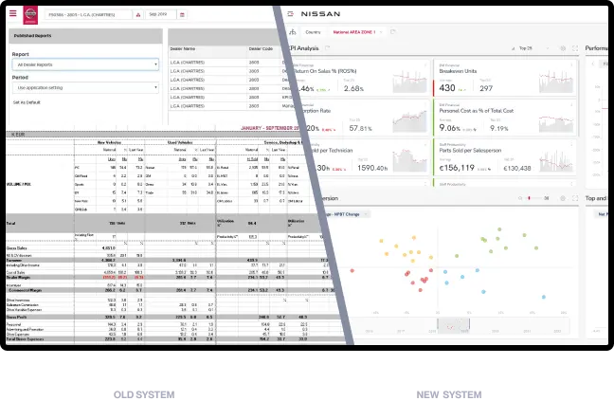Image resolution: width=614 pixels, height=401 pixels.
Task: Click the Total Dealer Expenses row
Action: [174, 339]
